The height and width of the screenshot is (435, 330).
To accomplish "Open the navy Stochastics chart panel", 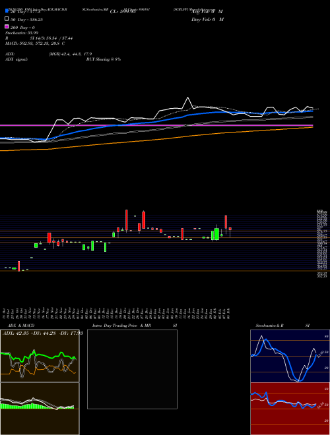I will tap(290, 356).
